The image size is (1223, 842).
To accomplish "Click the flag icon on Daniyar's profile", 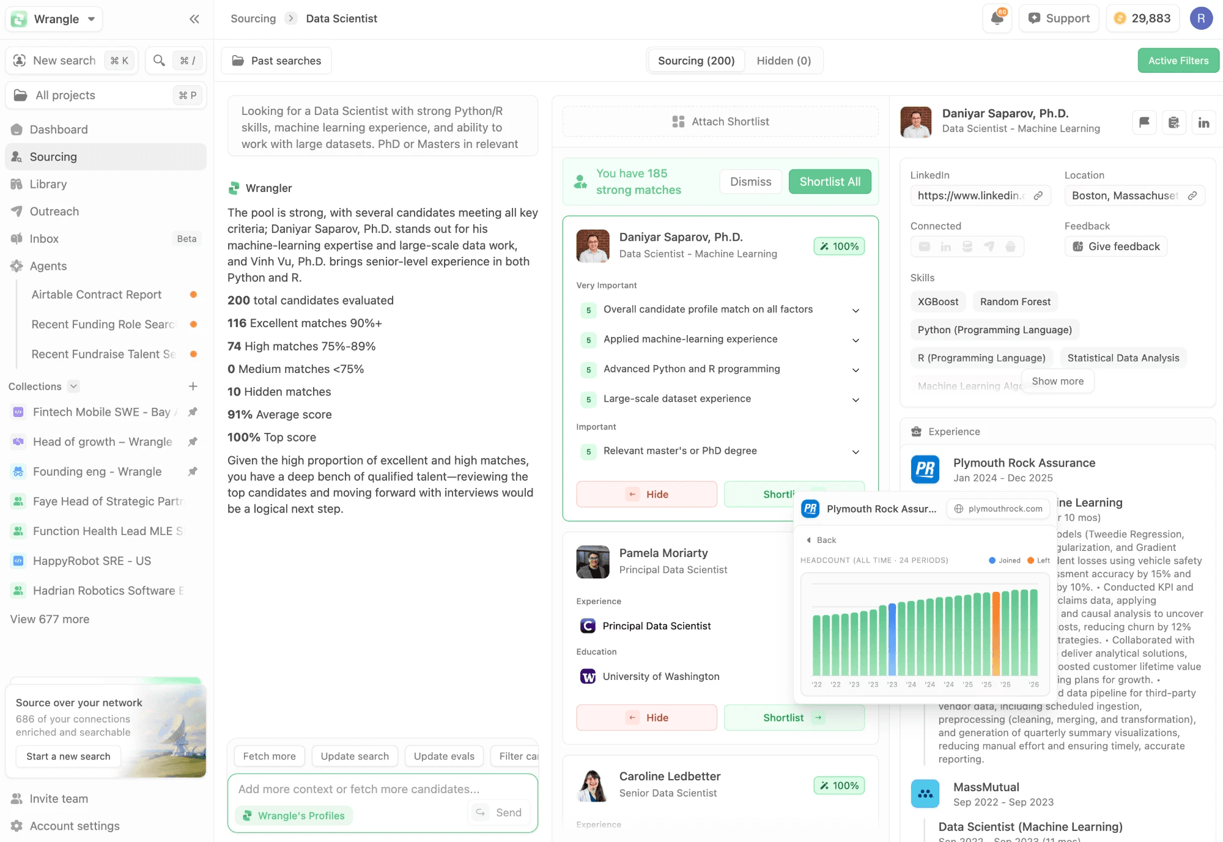I will point(1144,122).
